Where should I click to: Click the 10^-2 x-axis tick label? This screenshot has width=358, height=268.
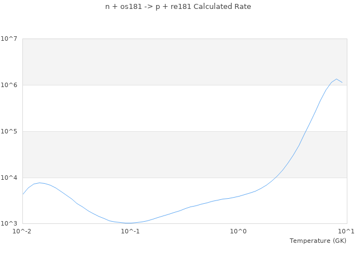tap(22, 231)
